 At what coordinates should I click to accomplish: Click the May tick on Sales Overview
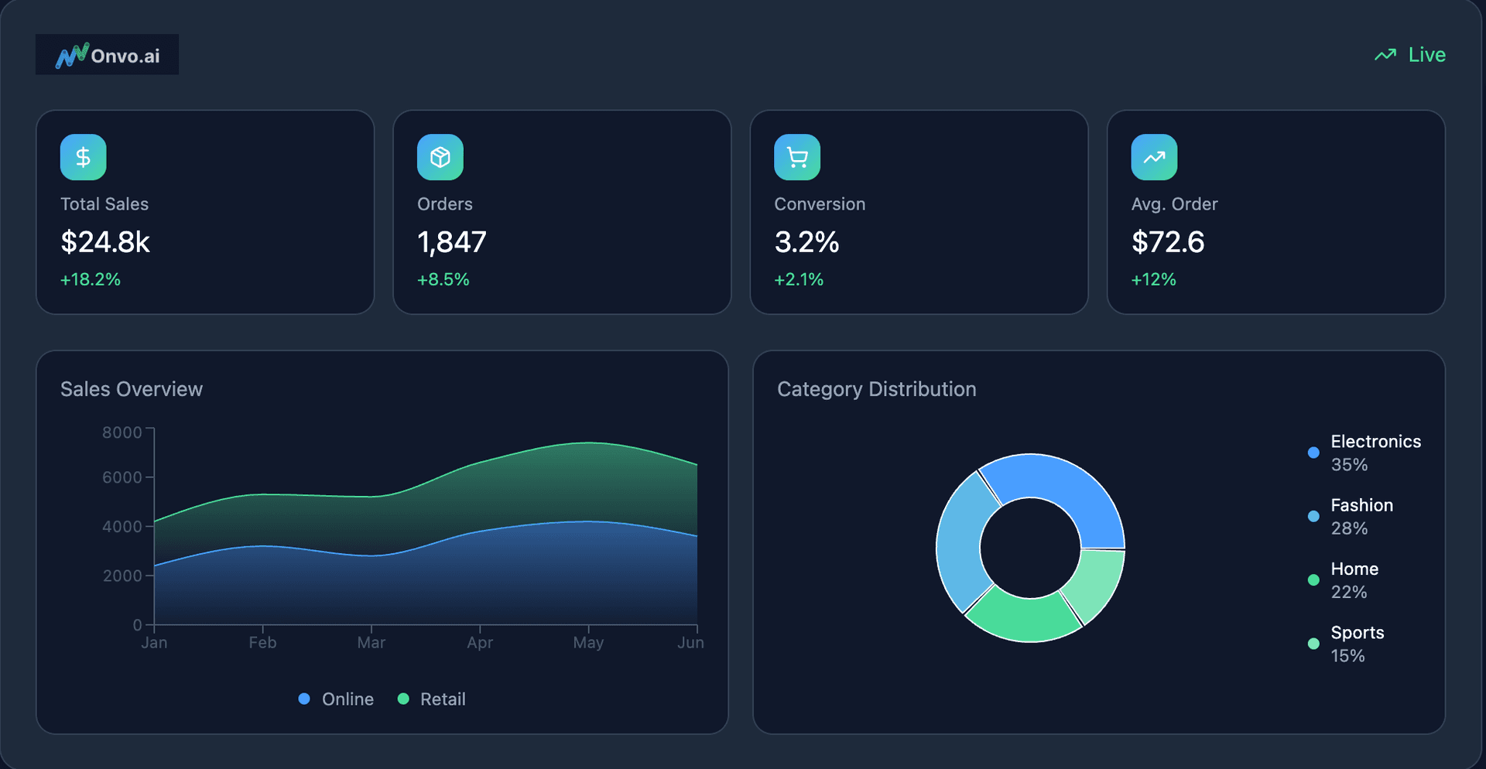click(588, 642)
